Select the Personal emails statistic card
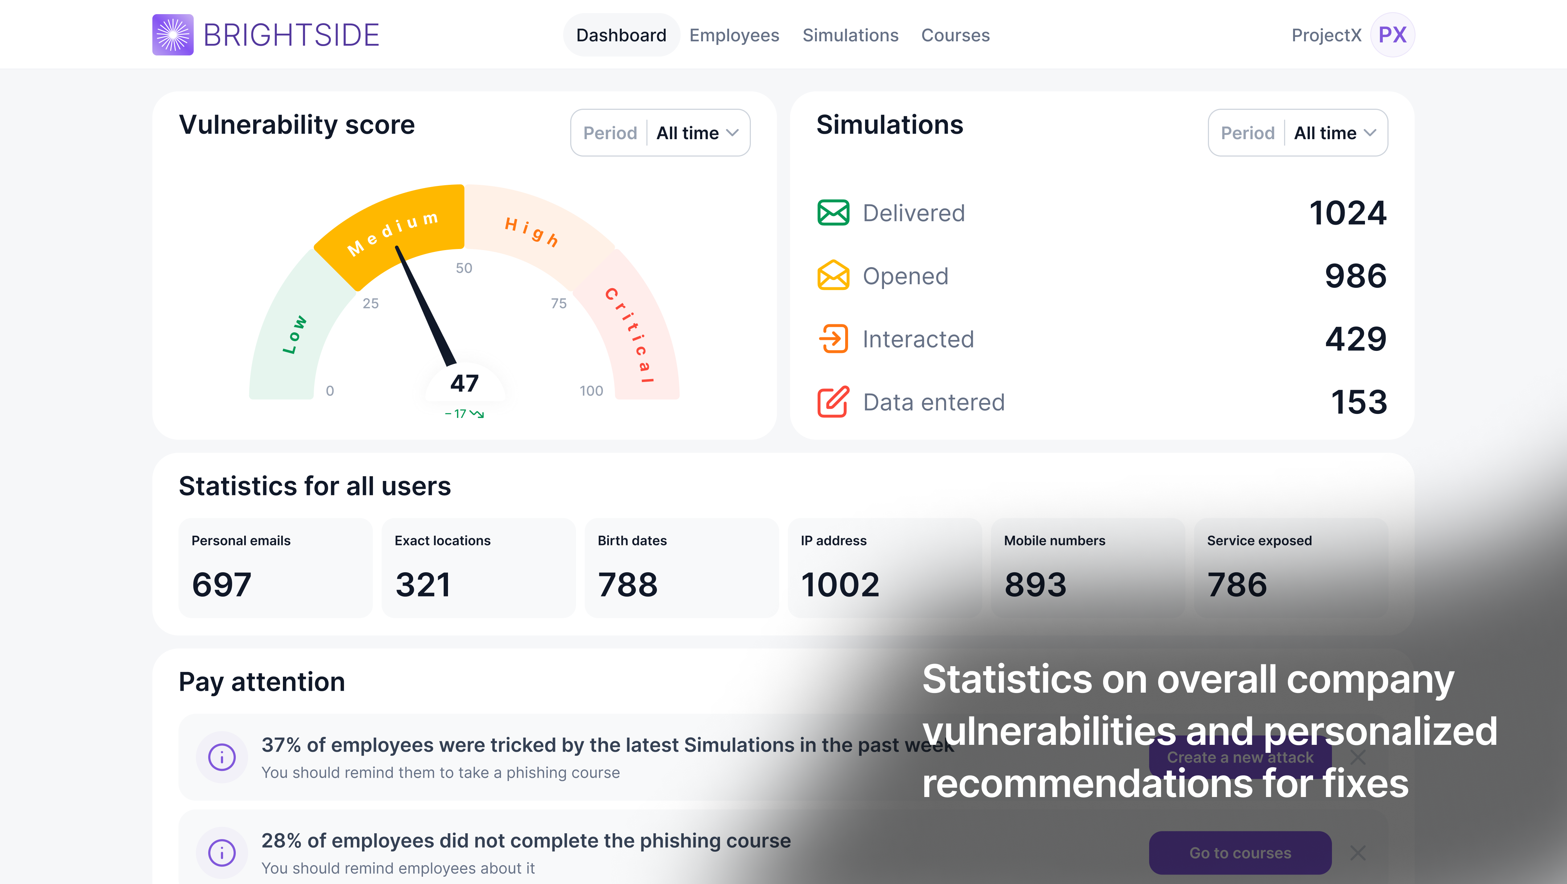 click(x=275, y=568)
